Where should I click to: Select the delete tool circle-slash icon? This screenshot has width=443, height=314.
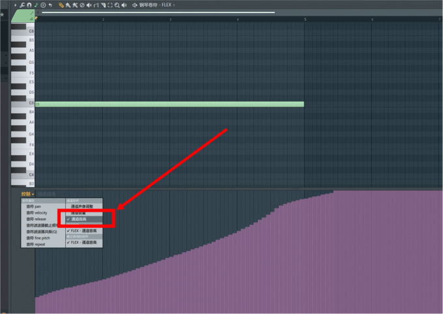82,5
